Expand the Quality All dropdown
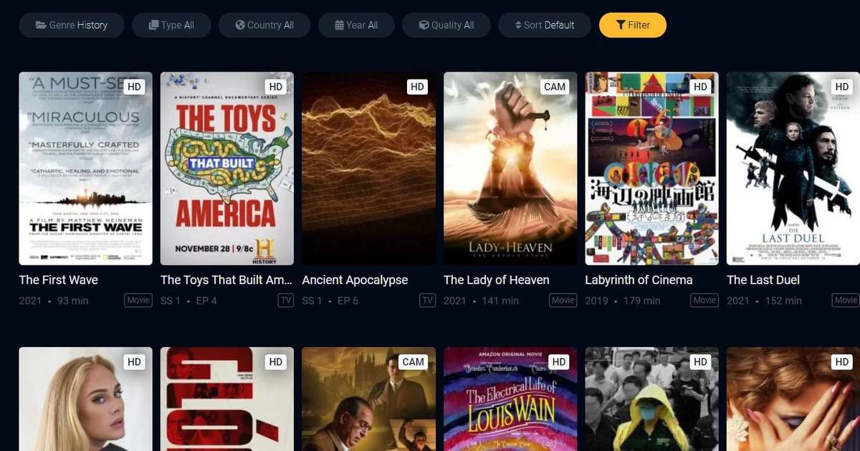Image resolution: width=860 pixels, height=451 pixels. coord(446,25)
